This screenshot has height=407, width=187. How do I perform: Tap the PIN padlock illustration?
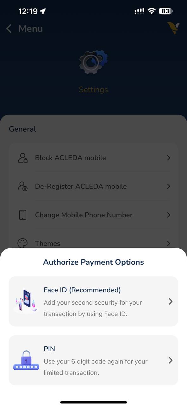coord(26,360)
